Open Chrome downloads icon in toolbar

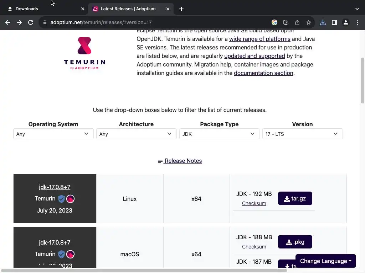tap(323, 22)
